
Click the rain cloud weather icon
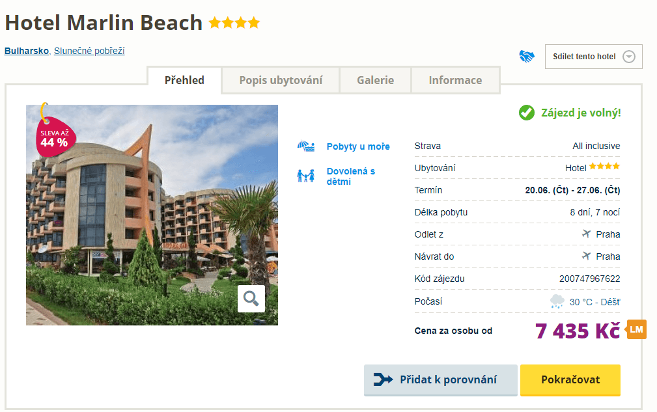pos(557,301)
